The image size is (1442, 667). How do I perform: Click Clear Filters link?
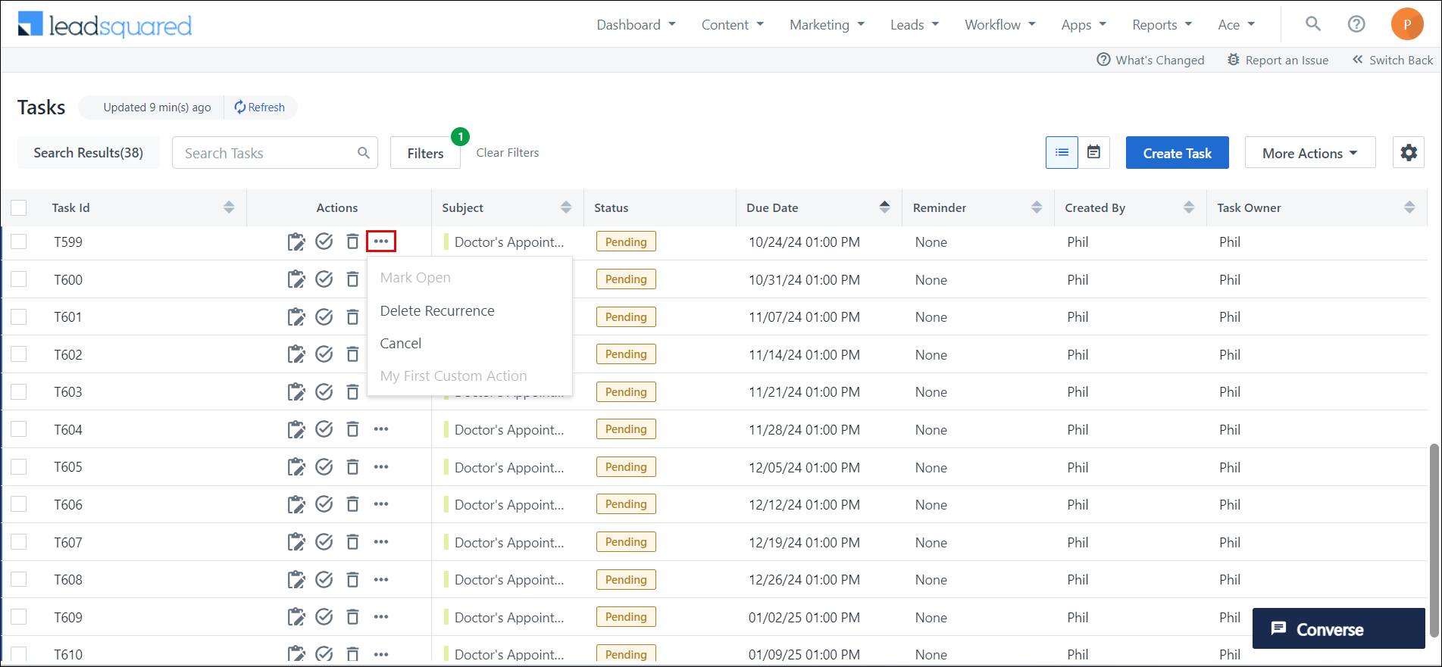pyautogui.click(x=508, y=153)
